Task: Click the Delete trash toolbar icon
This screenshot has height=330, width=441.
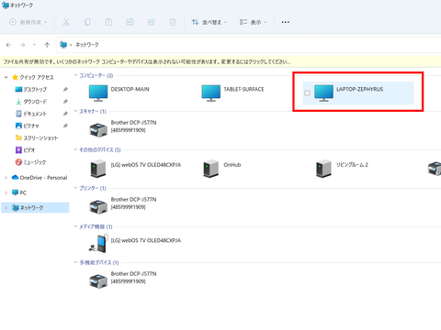Action: pos(173,22)
